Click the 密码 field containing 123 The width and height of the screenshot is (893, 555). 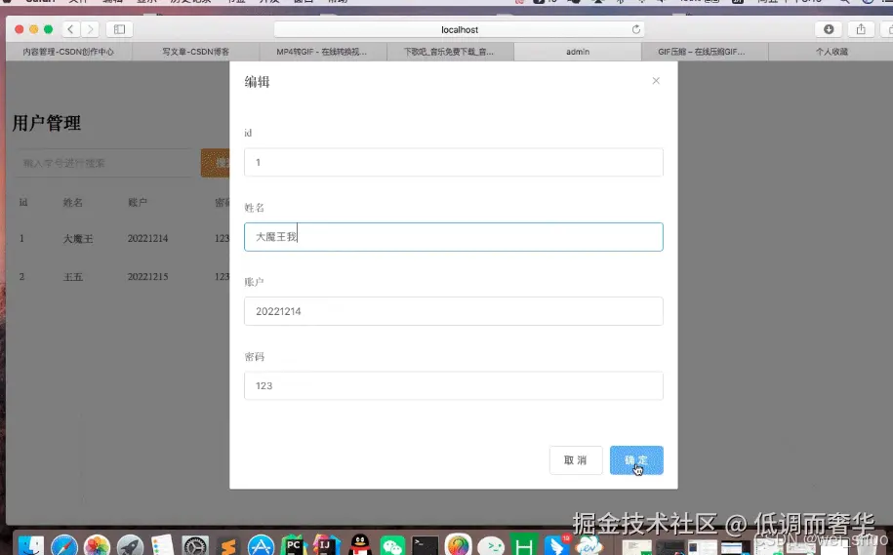coord(454,386)
